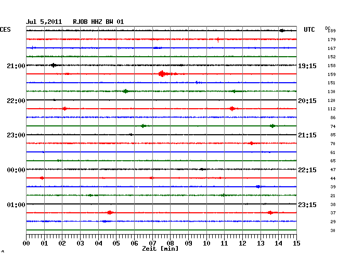Click the black event at end of top trace
This screenshot has width=338, height=257.
point(282,31)
